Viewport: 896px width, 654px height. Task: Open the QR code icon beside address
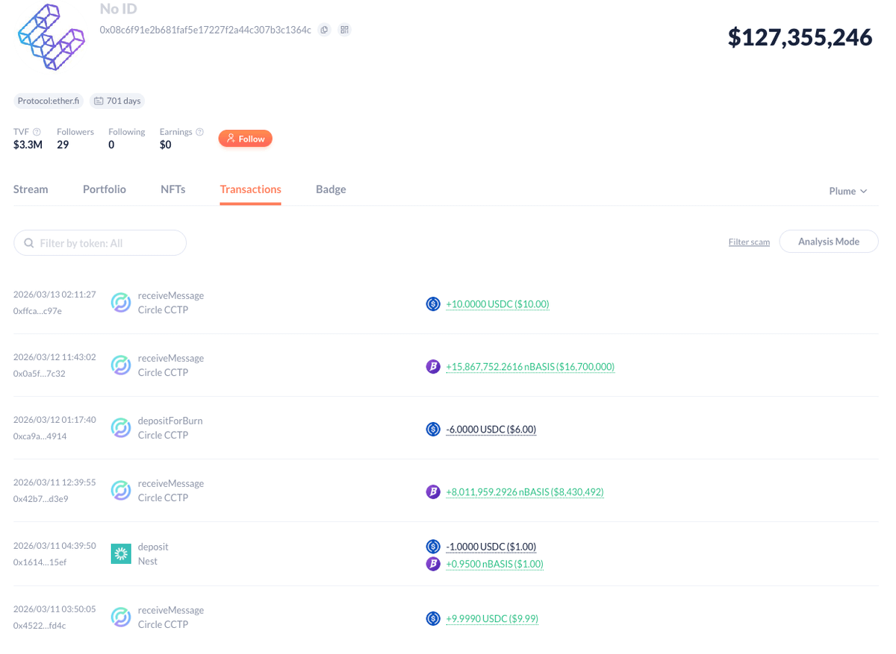pyautogui.click(x=344, y=30)
